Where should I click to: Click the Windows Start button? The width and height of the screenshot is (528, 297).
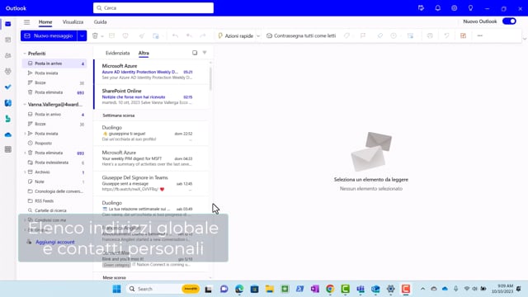tap(117, 289)
